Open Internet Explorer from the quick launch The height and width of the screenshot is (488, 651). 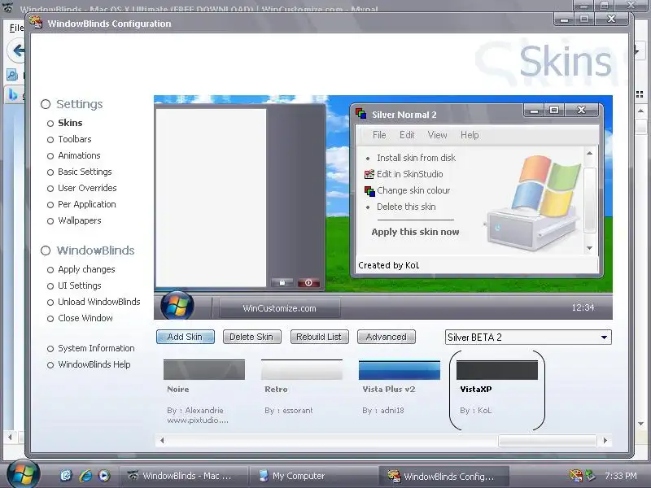coord(85,476)
